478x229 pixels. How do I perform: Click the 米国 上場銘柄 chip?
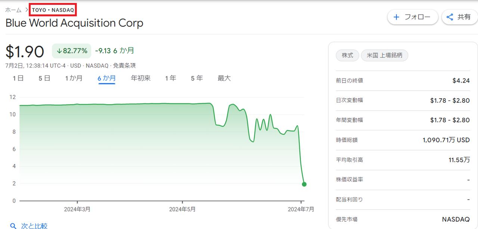384,55
